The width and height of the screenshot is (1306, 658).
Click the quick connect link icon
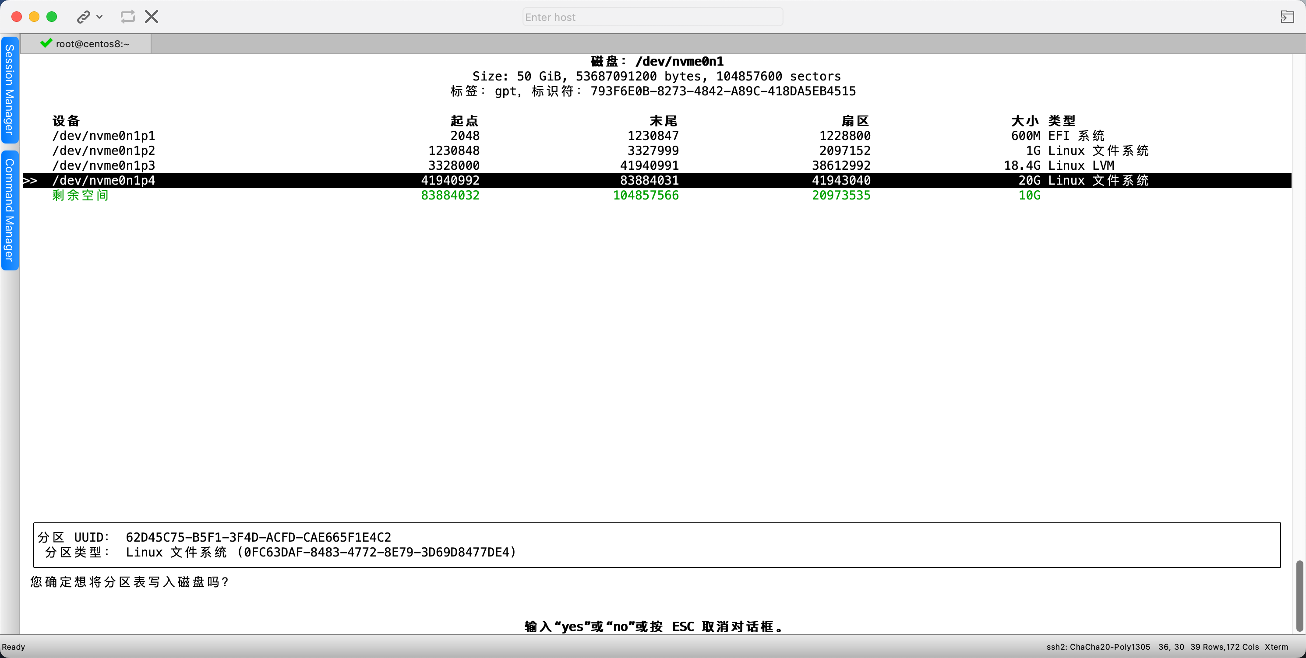(x=83, y=17)
